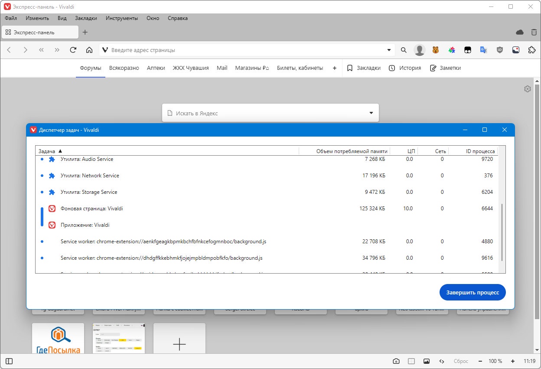Toggle the side panel at bottom left

[9, 361]
